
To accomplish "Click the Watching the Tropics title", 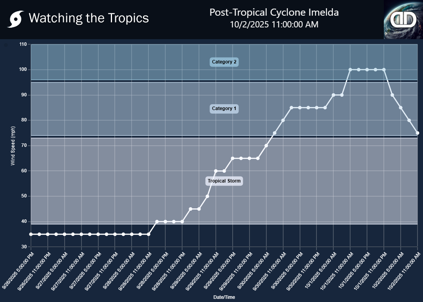I will click(89, 18).
